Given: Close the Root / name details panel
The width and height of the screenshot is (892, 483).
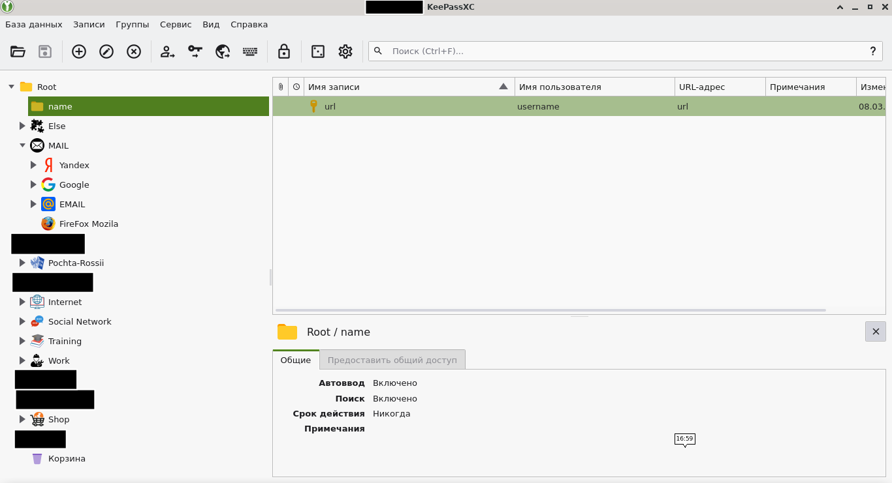Looking at the screenshot, I should [x=876, y=332].
